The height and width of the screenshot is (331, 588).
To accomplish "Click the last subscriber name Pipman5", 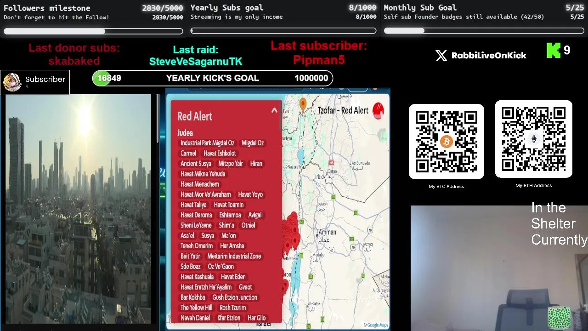I will (319, 60).
